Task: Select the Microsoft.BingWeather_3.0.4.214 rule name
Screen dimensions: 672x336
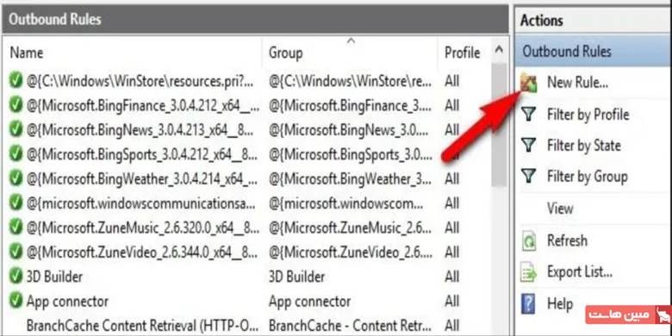Action: tap(142, 178)
